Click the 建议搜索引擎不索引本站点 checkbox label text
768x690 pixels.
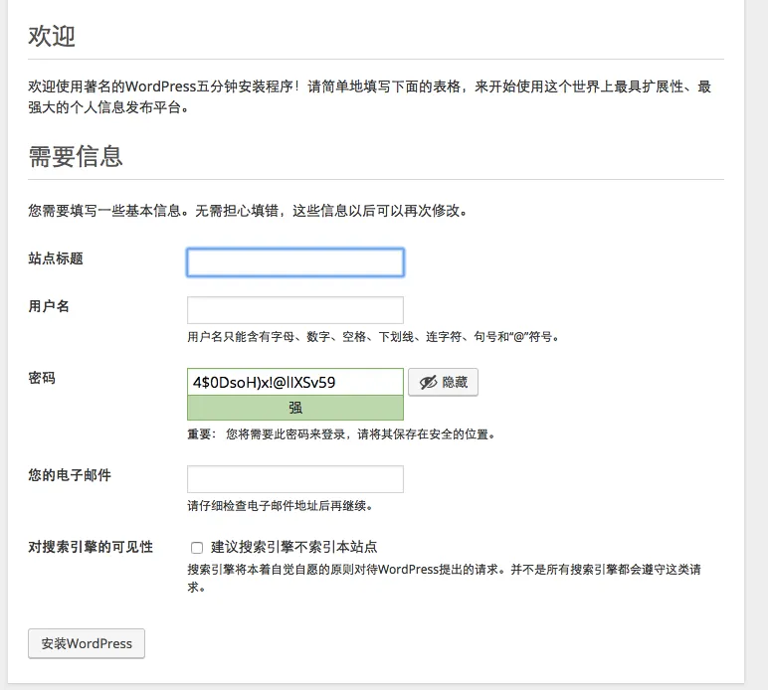click(293, 547)
